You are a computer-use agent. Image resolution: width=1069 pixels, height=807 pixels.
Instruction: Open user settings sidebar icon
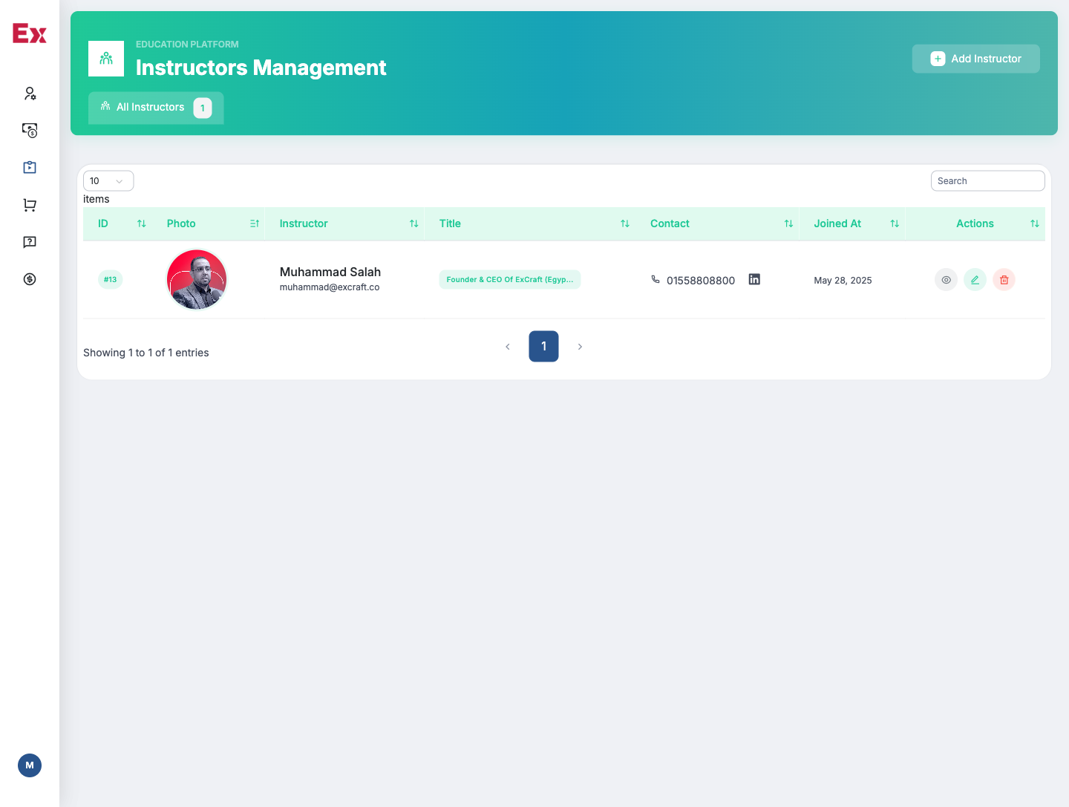pos(30,94)
